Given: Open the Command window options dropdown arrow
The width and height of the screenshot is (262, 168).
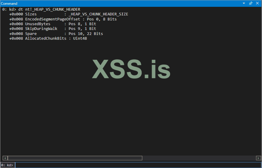Looking at the screenshot, I should (x=244, y=3).
